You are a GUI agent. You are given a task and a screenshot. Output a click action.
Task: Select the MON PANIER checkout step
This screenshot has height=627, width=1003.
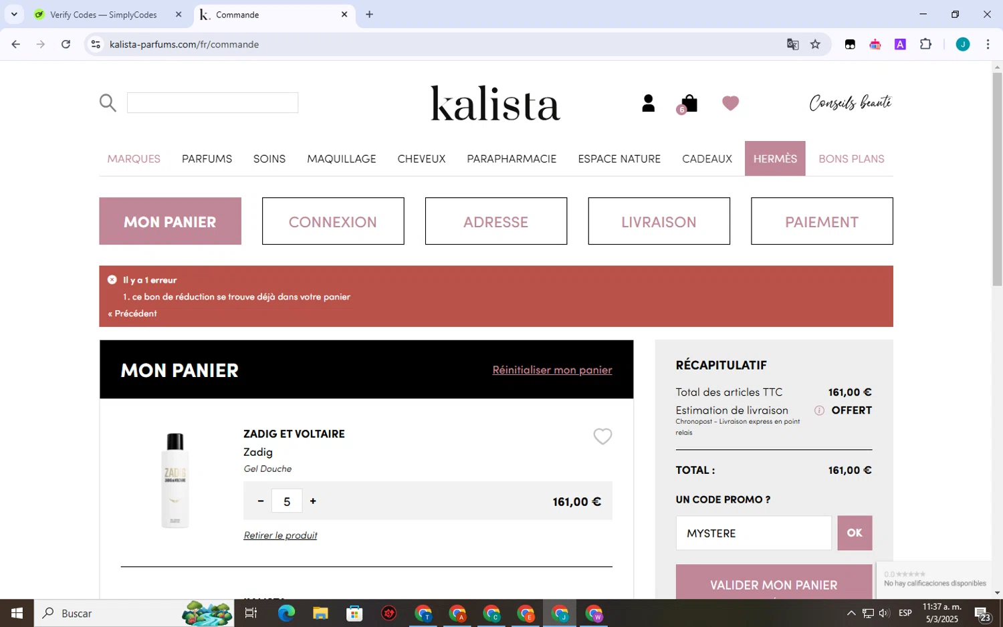[x=170, y=221]
